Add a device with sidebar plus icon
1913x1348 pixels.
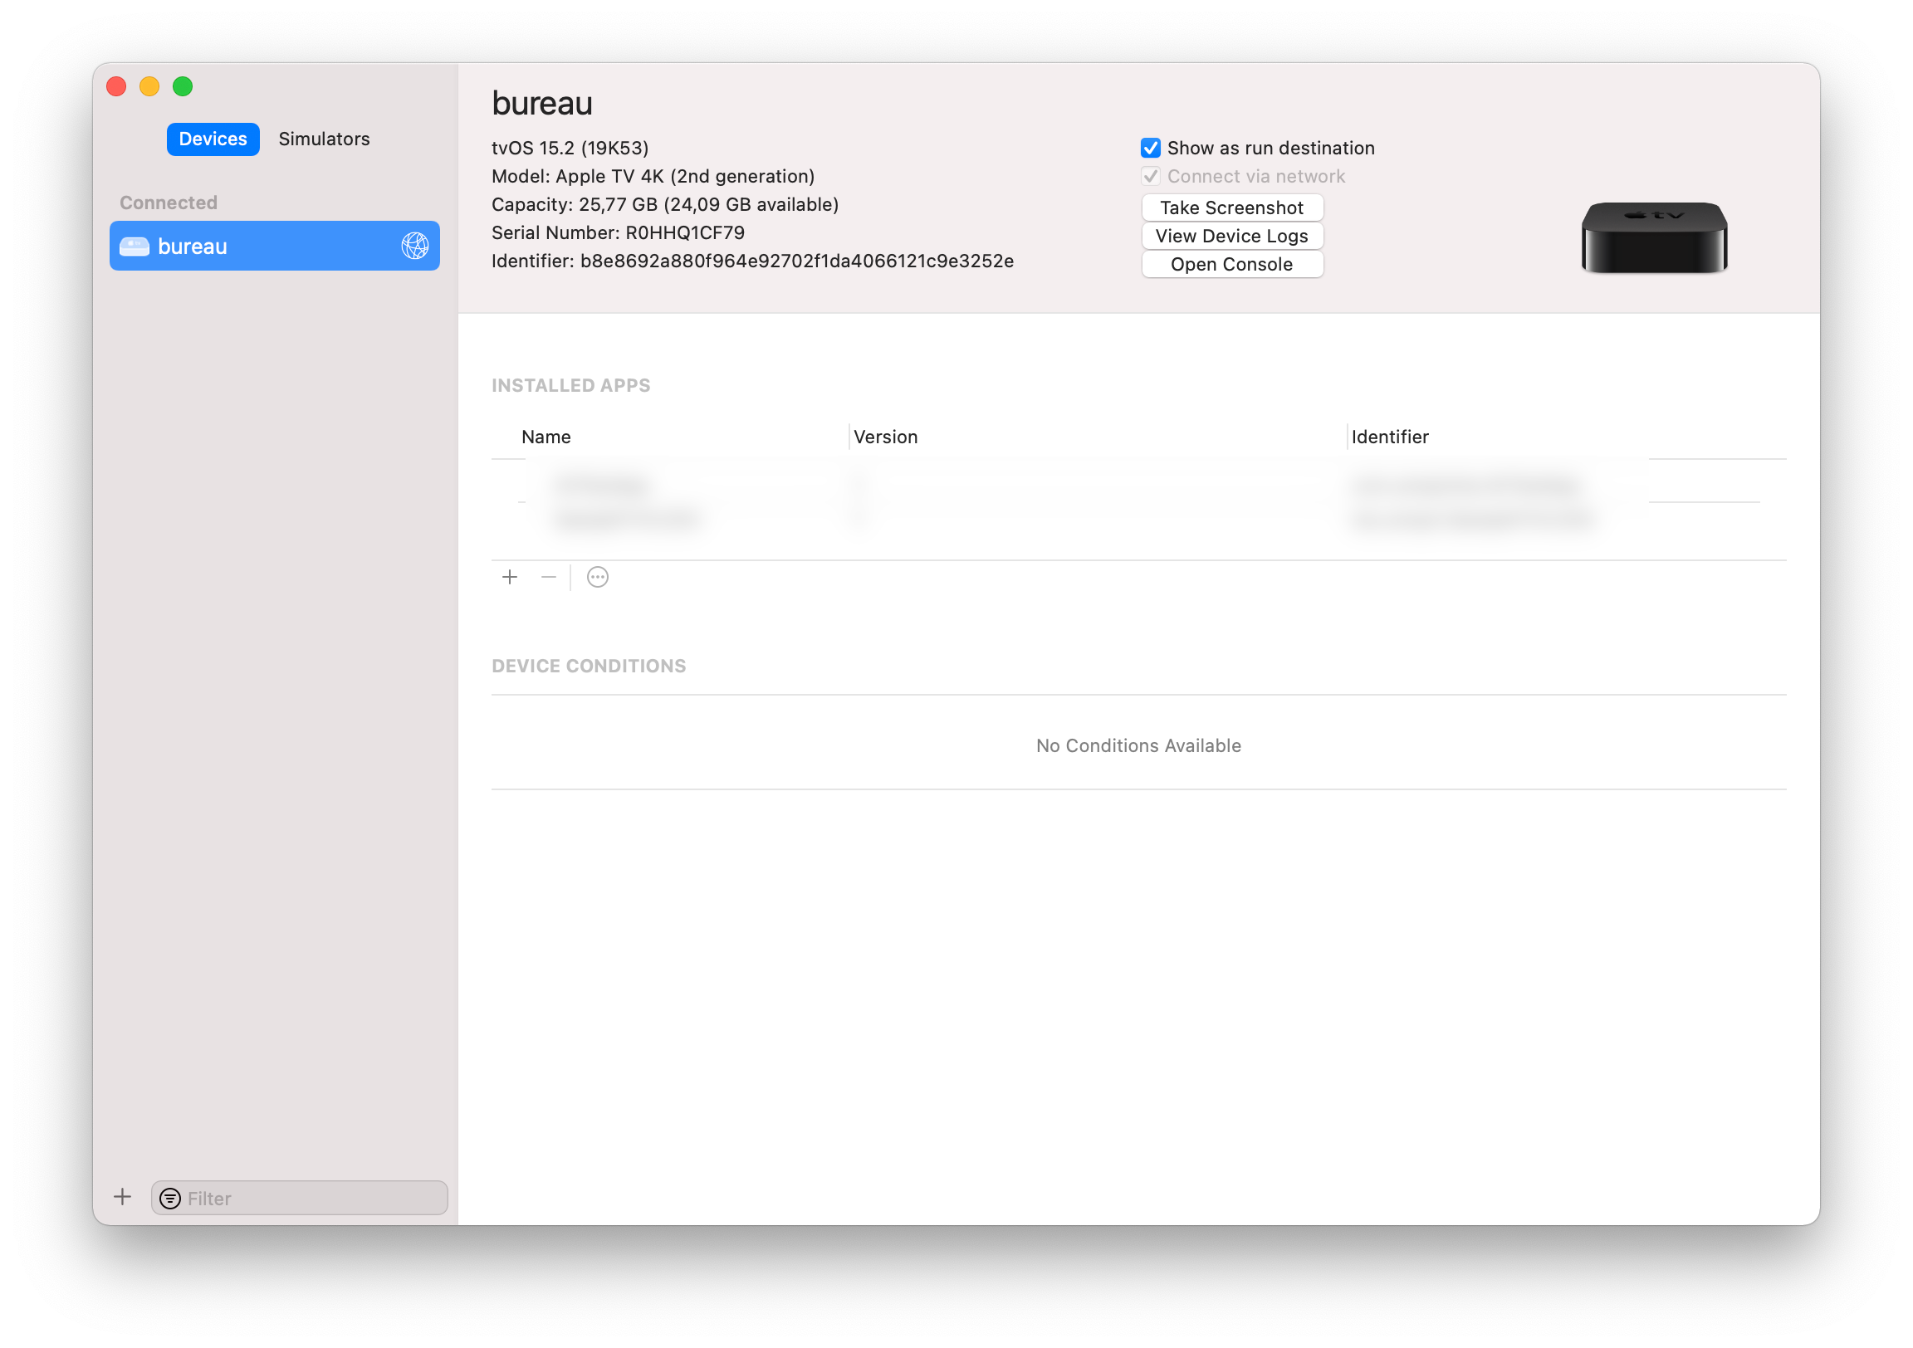click(x=123, y=1197)
